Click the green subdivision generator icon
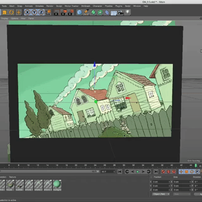The image size is (202, 202). (x=93, y=12)
